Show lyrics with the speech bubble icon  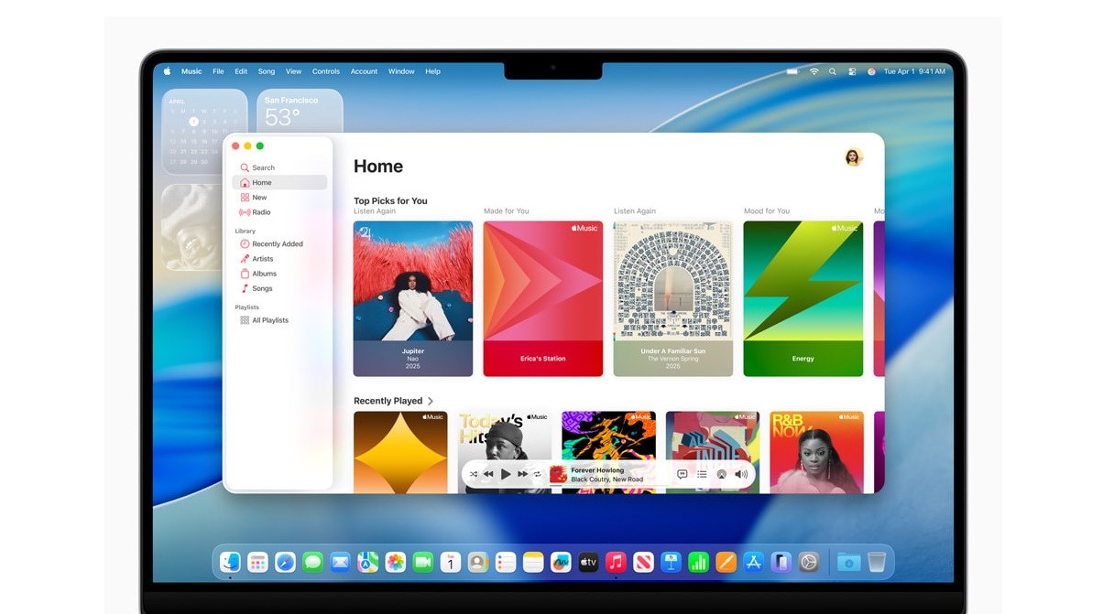(683, 474)
